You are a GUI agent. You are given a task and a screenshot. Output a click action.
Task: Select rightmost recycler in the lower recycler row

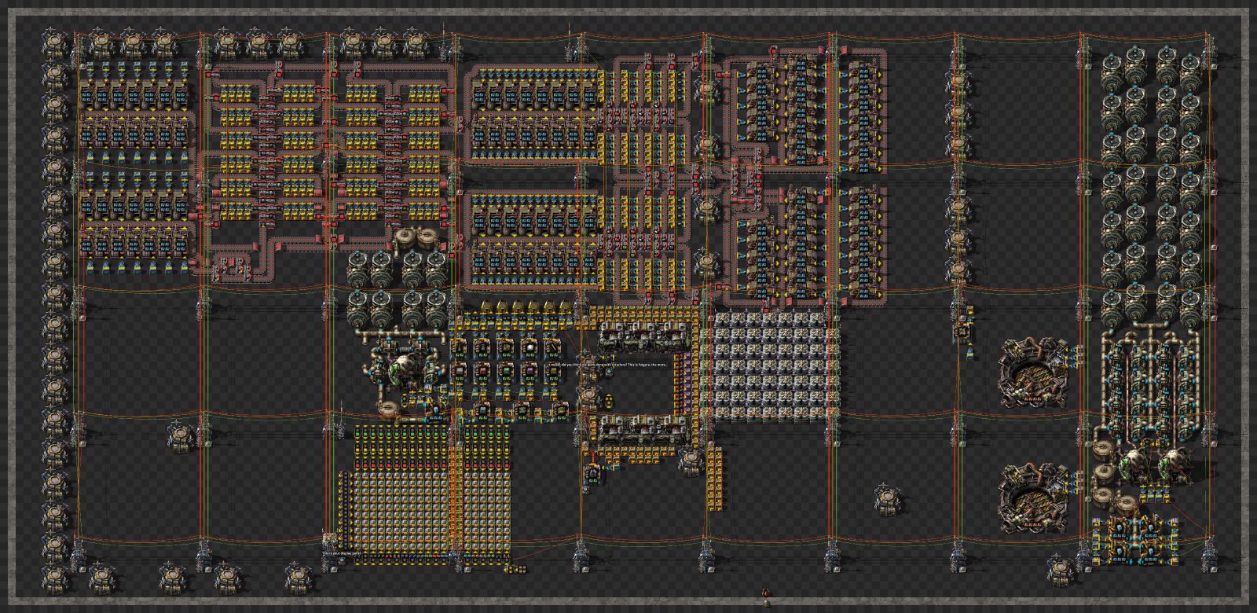coord(676,431)
